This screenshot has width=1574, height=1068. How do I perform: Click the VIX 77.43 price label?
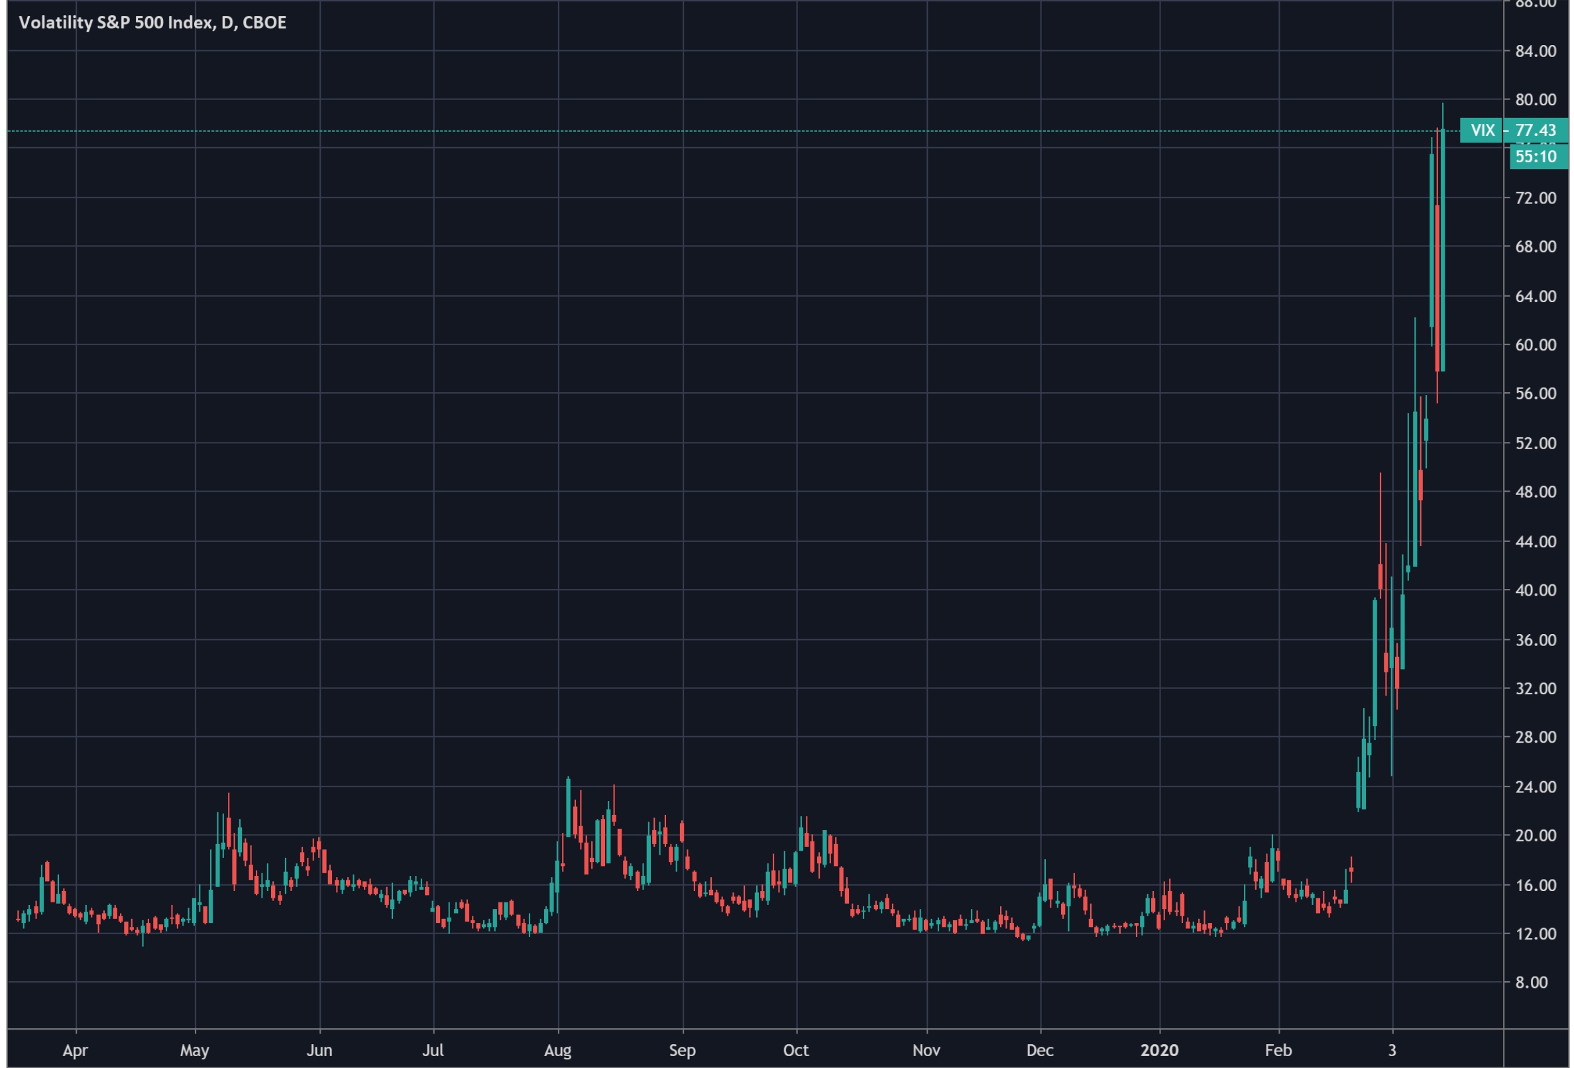tap(1514, 130)
